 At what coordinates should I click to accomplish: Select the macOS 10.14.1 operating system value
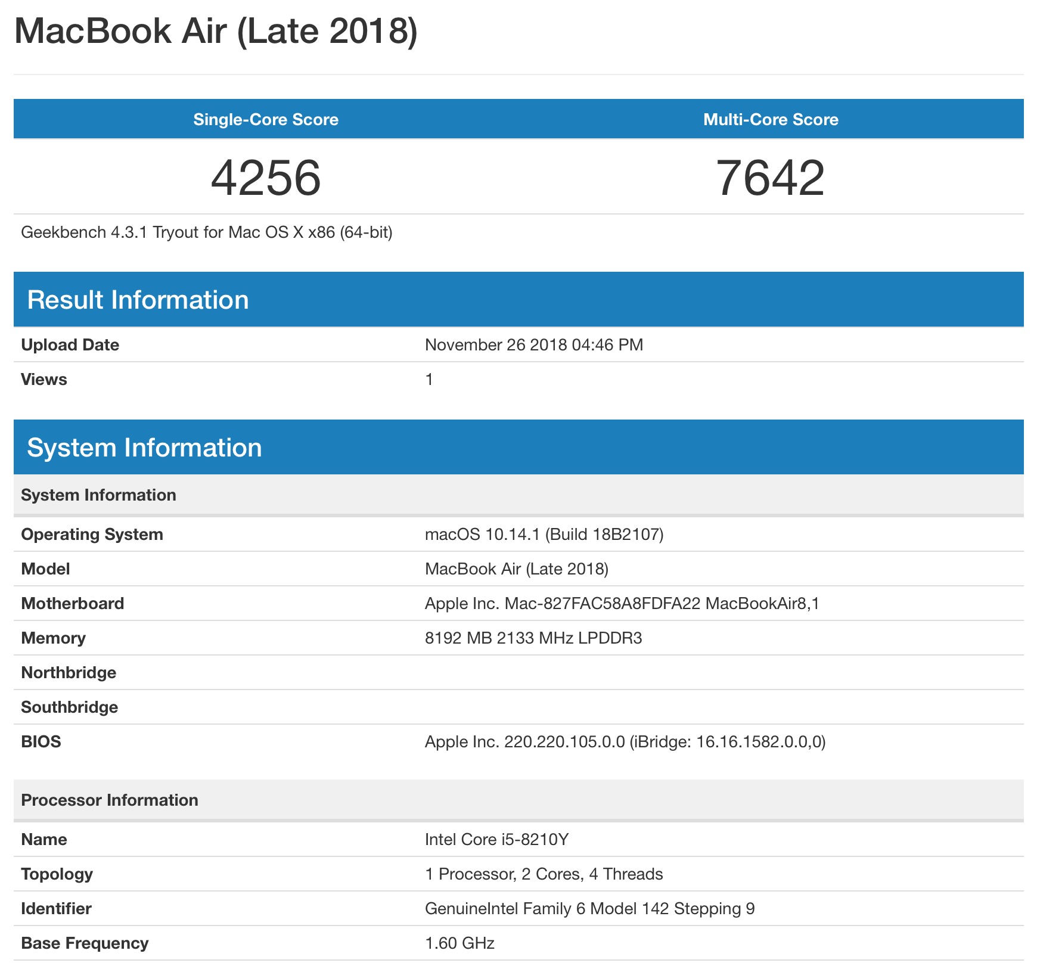544,535
